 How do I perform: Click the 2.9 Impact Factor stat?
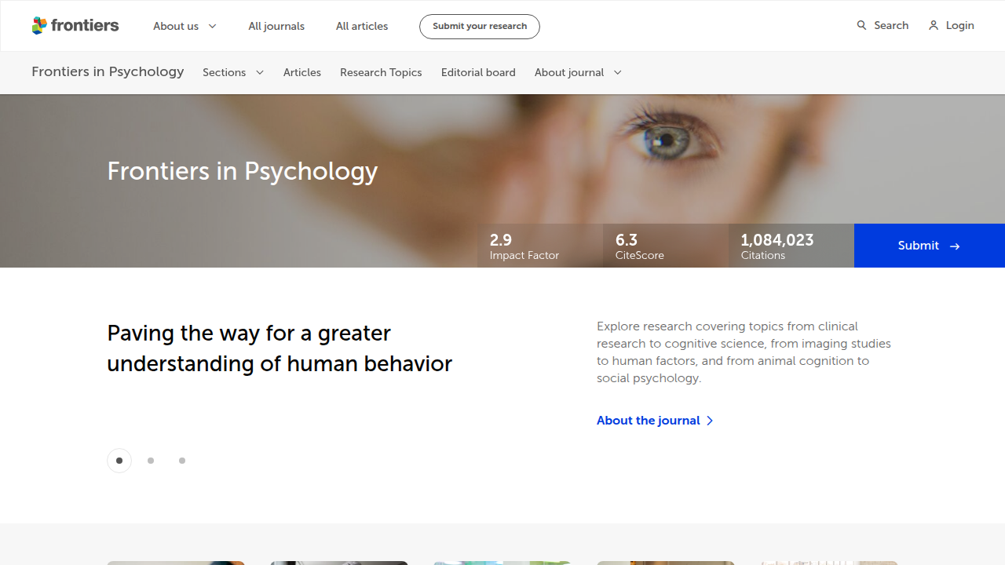[x=540, y=246]
